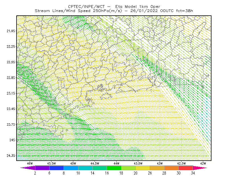228x176 pixels.
Task: Click the legend value 34 label
Action: [x=193, y=173]
